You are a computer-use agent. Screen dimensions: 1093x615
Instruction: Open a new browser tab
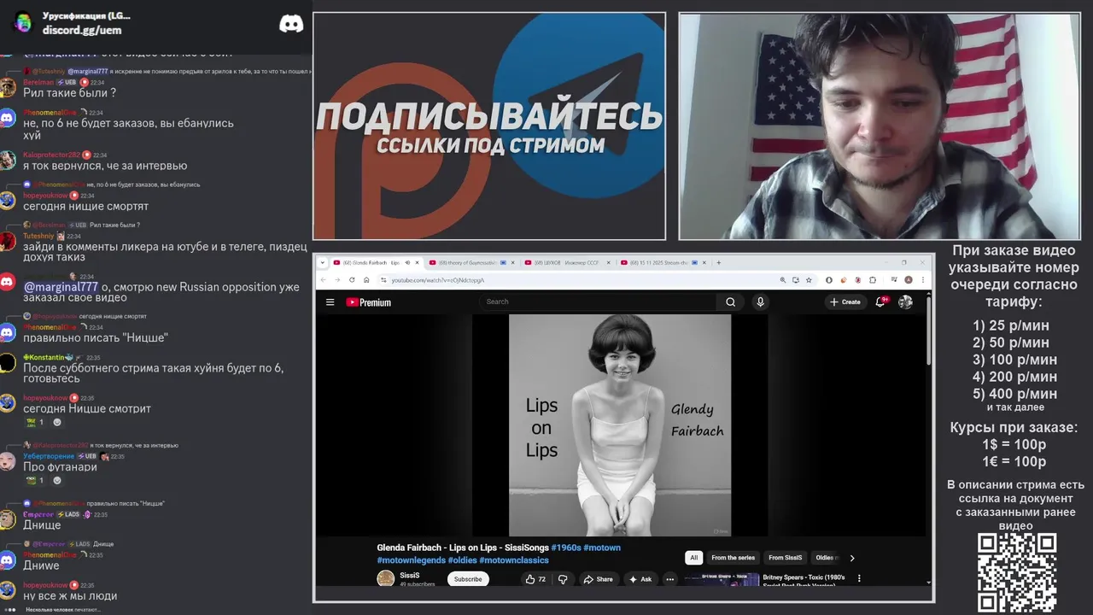pyautogui.click(x=719, y=262)
